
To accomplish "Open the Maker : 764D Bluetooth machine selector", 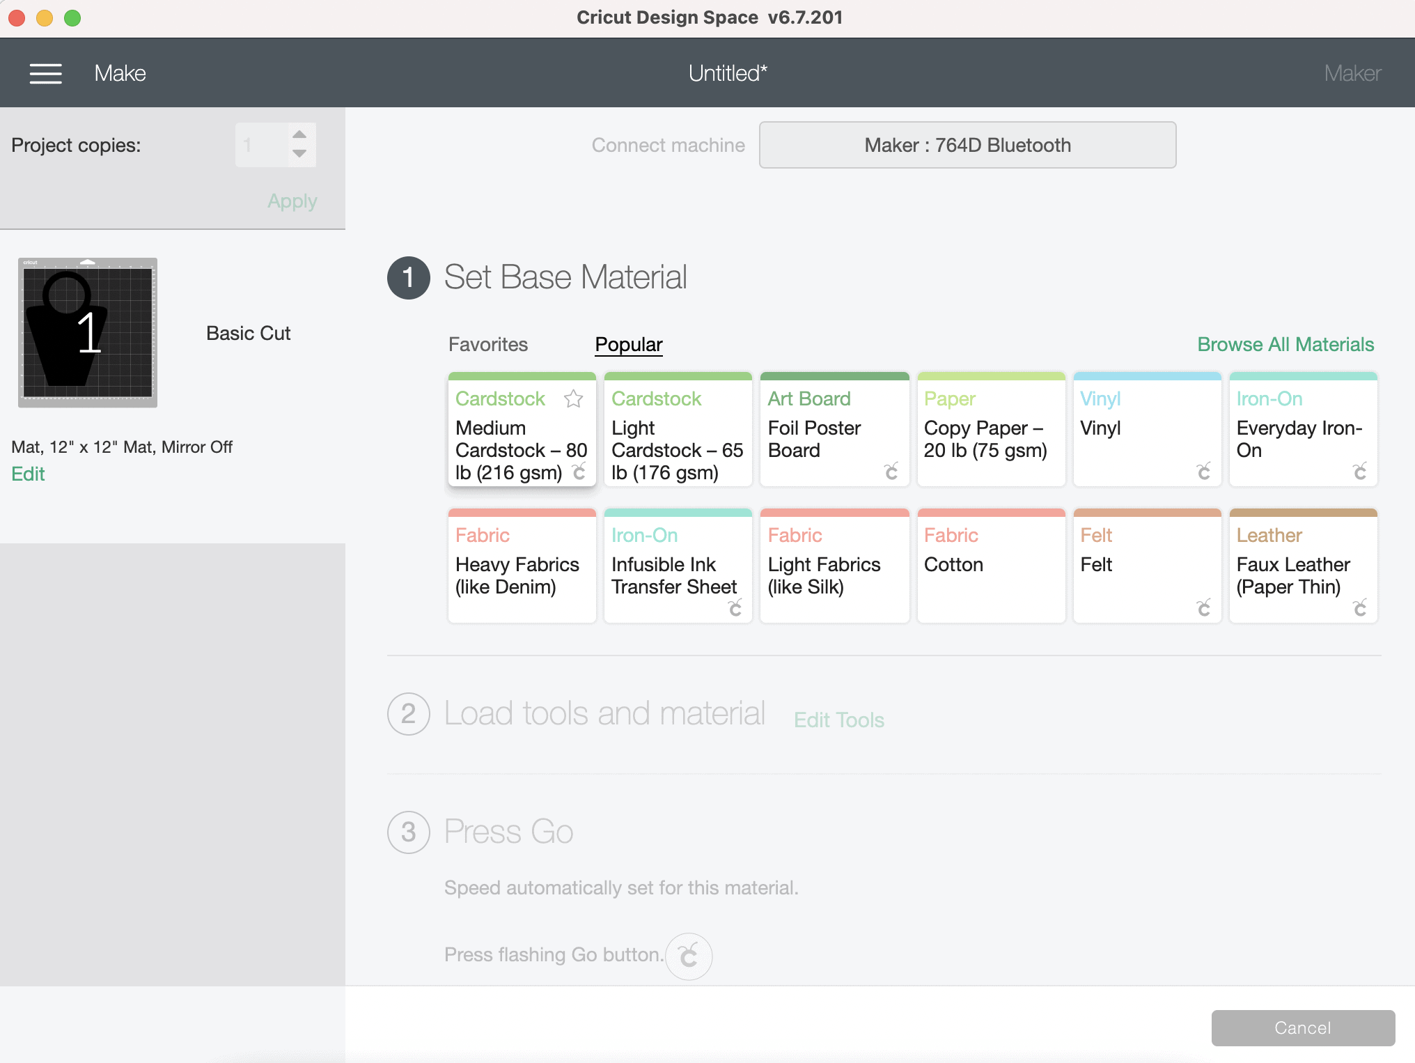I will 967,145.
